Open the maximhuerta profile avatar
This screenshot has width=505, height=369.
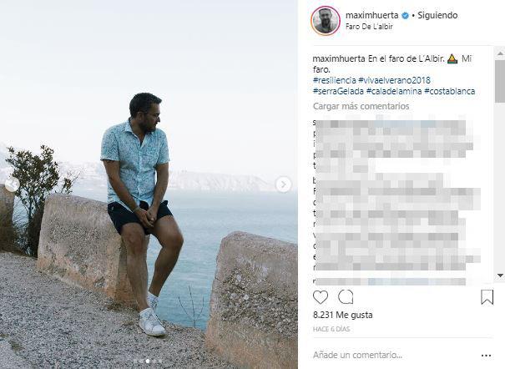click(x=326, y=21)
